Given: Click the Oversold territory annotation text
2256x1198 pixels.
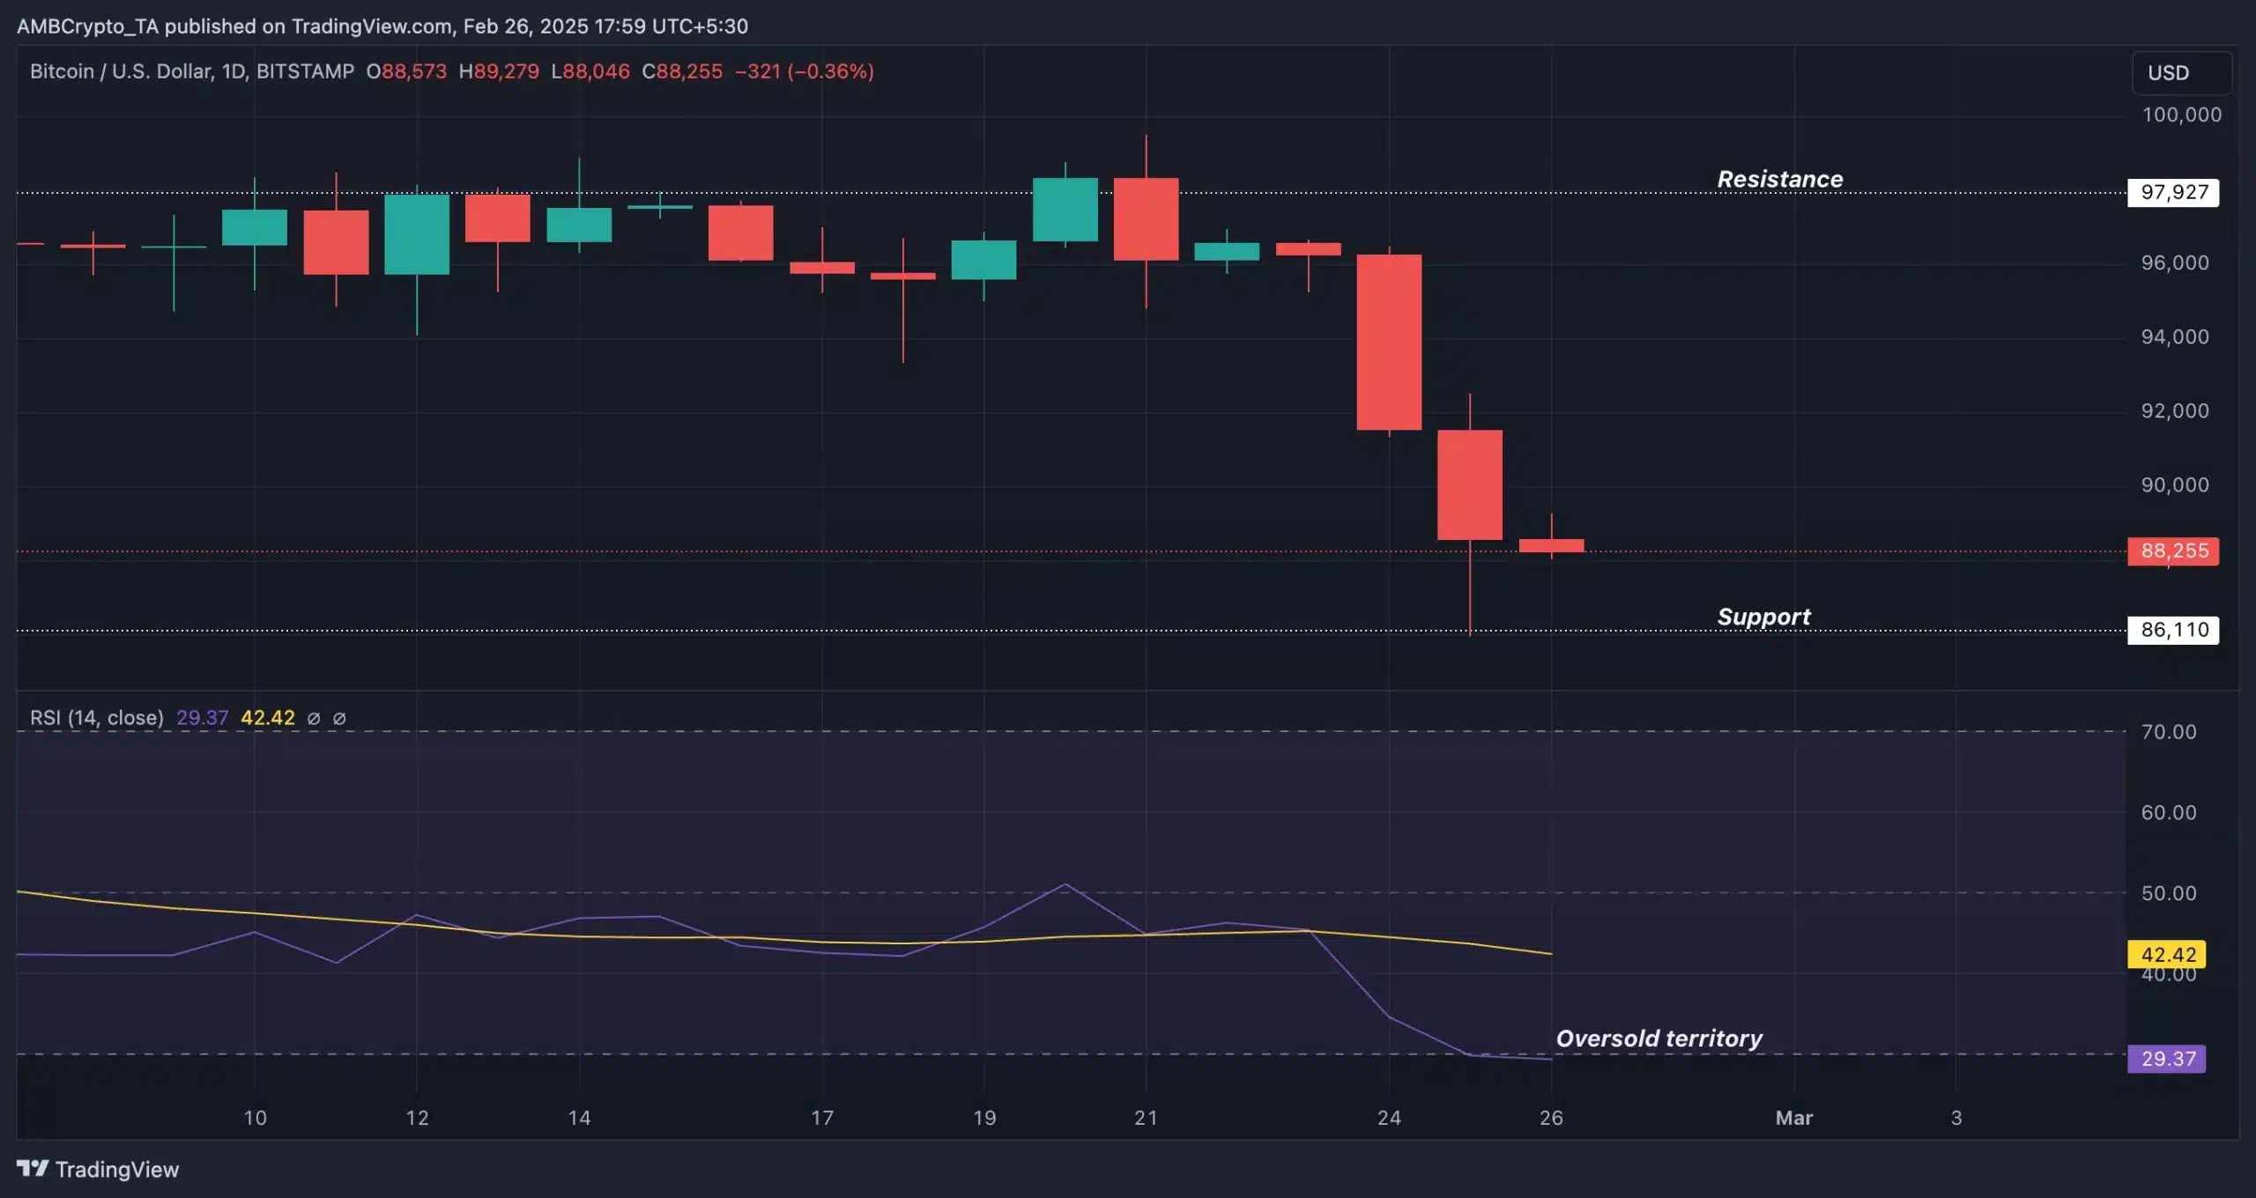Looking at the screenshot, I should [1659, 1039].
